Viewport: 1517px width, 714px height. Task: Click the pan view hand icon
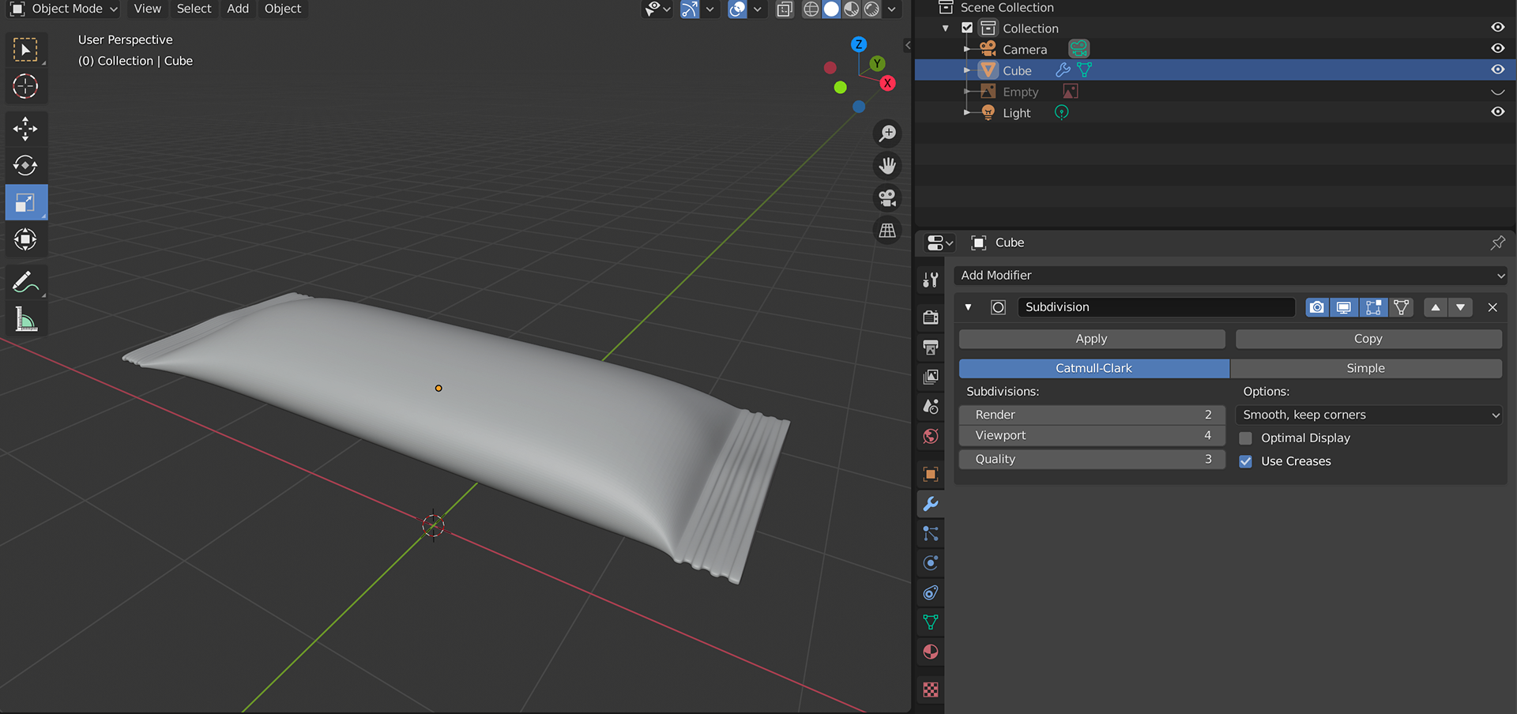(x=888, y=166)
